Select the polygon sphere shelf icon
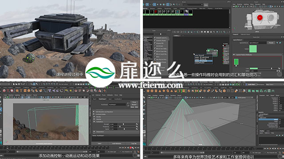This screenshot has height=159, width=284. 148,91
